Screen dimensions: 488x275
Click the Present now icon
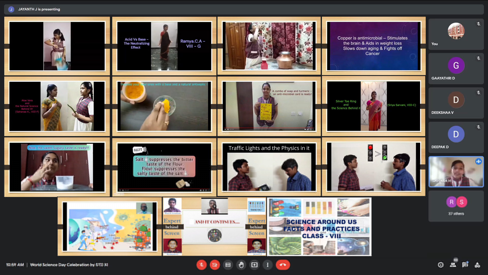[x=254, y=265]
